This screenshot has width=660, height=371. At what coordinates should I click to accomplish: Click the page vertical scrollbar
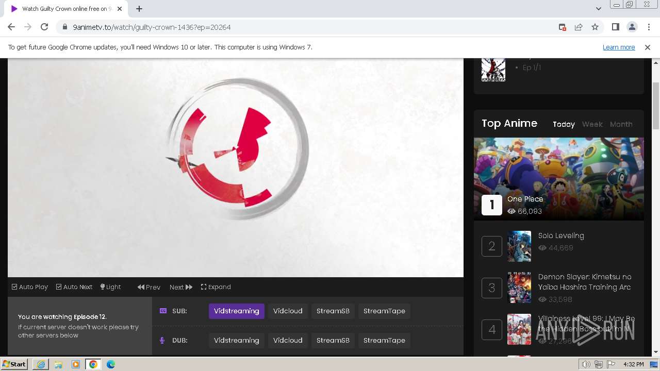click(x=656, y=106)
